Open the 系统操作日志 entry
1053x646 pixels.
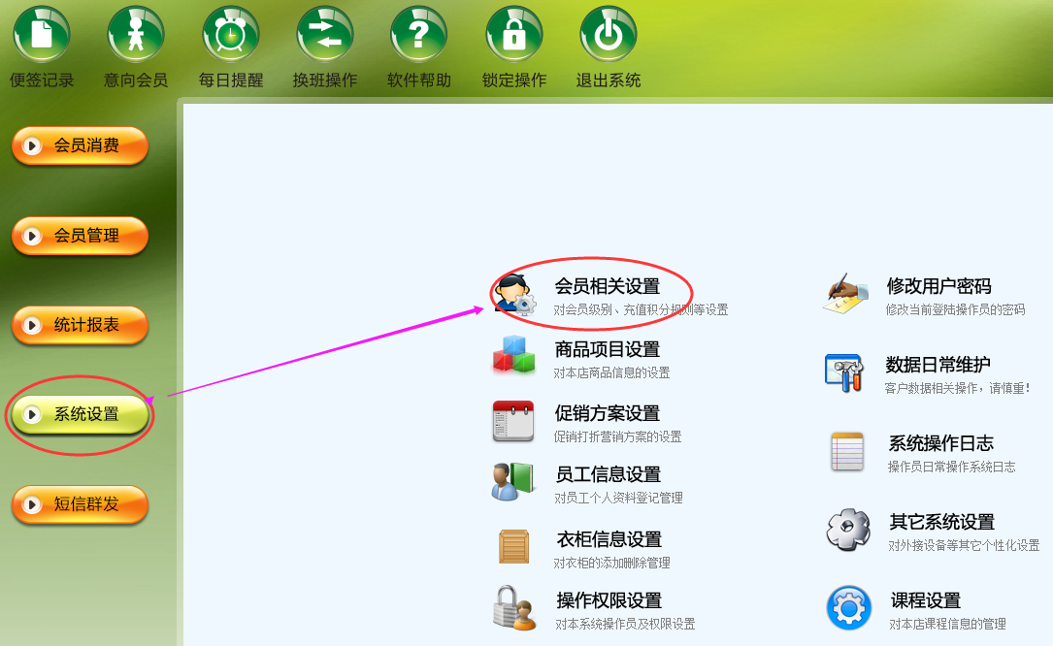click(940, 443)
